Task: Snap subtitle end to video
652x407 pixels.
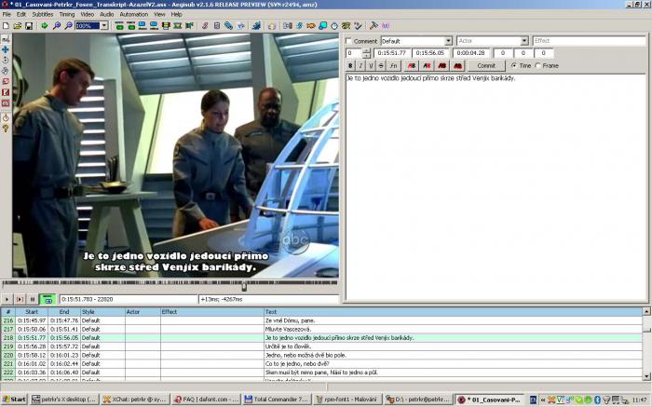Action: tap(154, 26)
